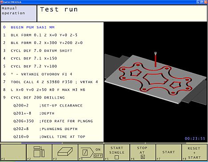
Task: Select the Manual operation mode panel
Action: click(19, 13)
